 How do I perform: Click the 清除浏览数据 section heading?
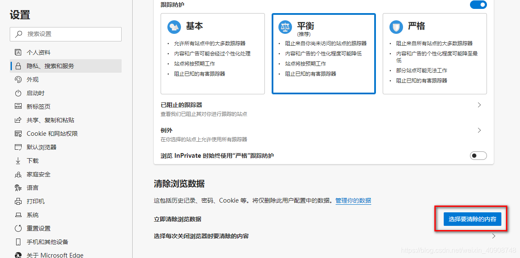179,184
